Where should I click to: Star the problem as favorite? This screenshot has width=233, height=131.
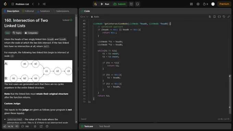click(35, 127)
